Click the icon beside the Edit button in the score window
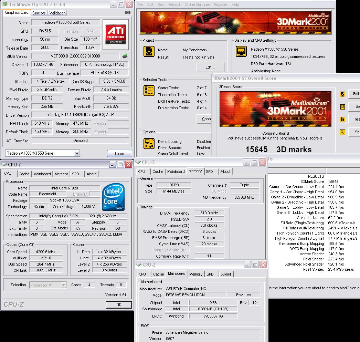This screenshot has height=342, width=360. pos(342,94)
